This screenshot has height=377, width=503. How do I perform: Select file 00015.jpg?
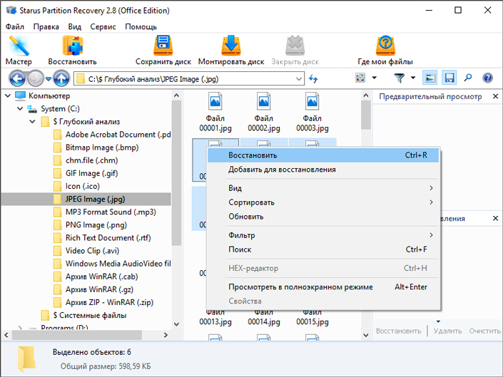312,318
